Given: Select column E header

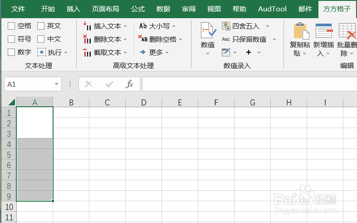Looking at the screenshot, I should point(180,102).
